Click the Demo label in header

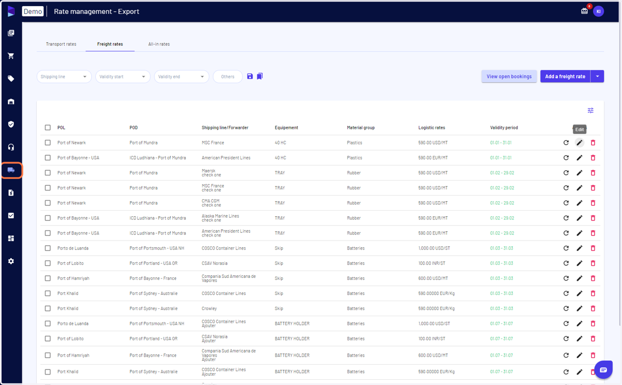point(33,11)
